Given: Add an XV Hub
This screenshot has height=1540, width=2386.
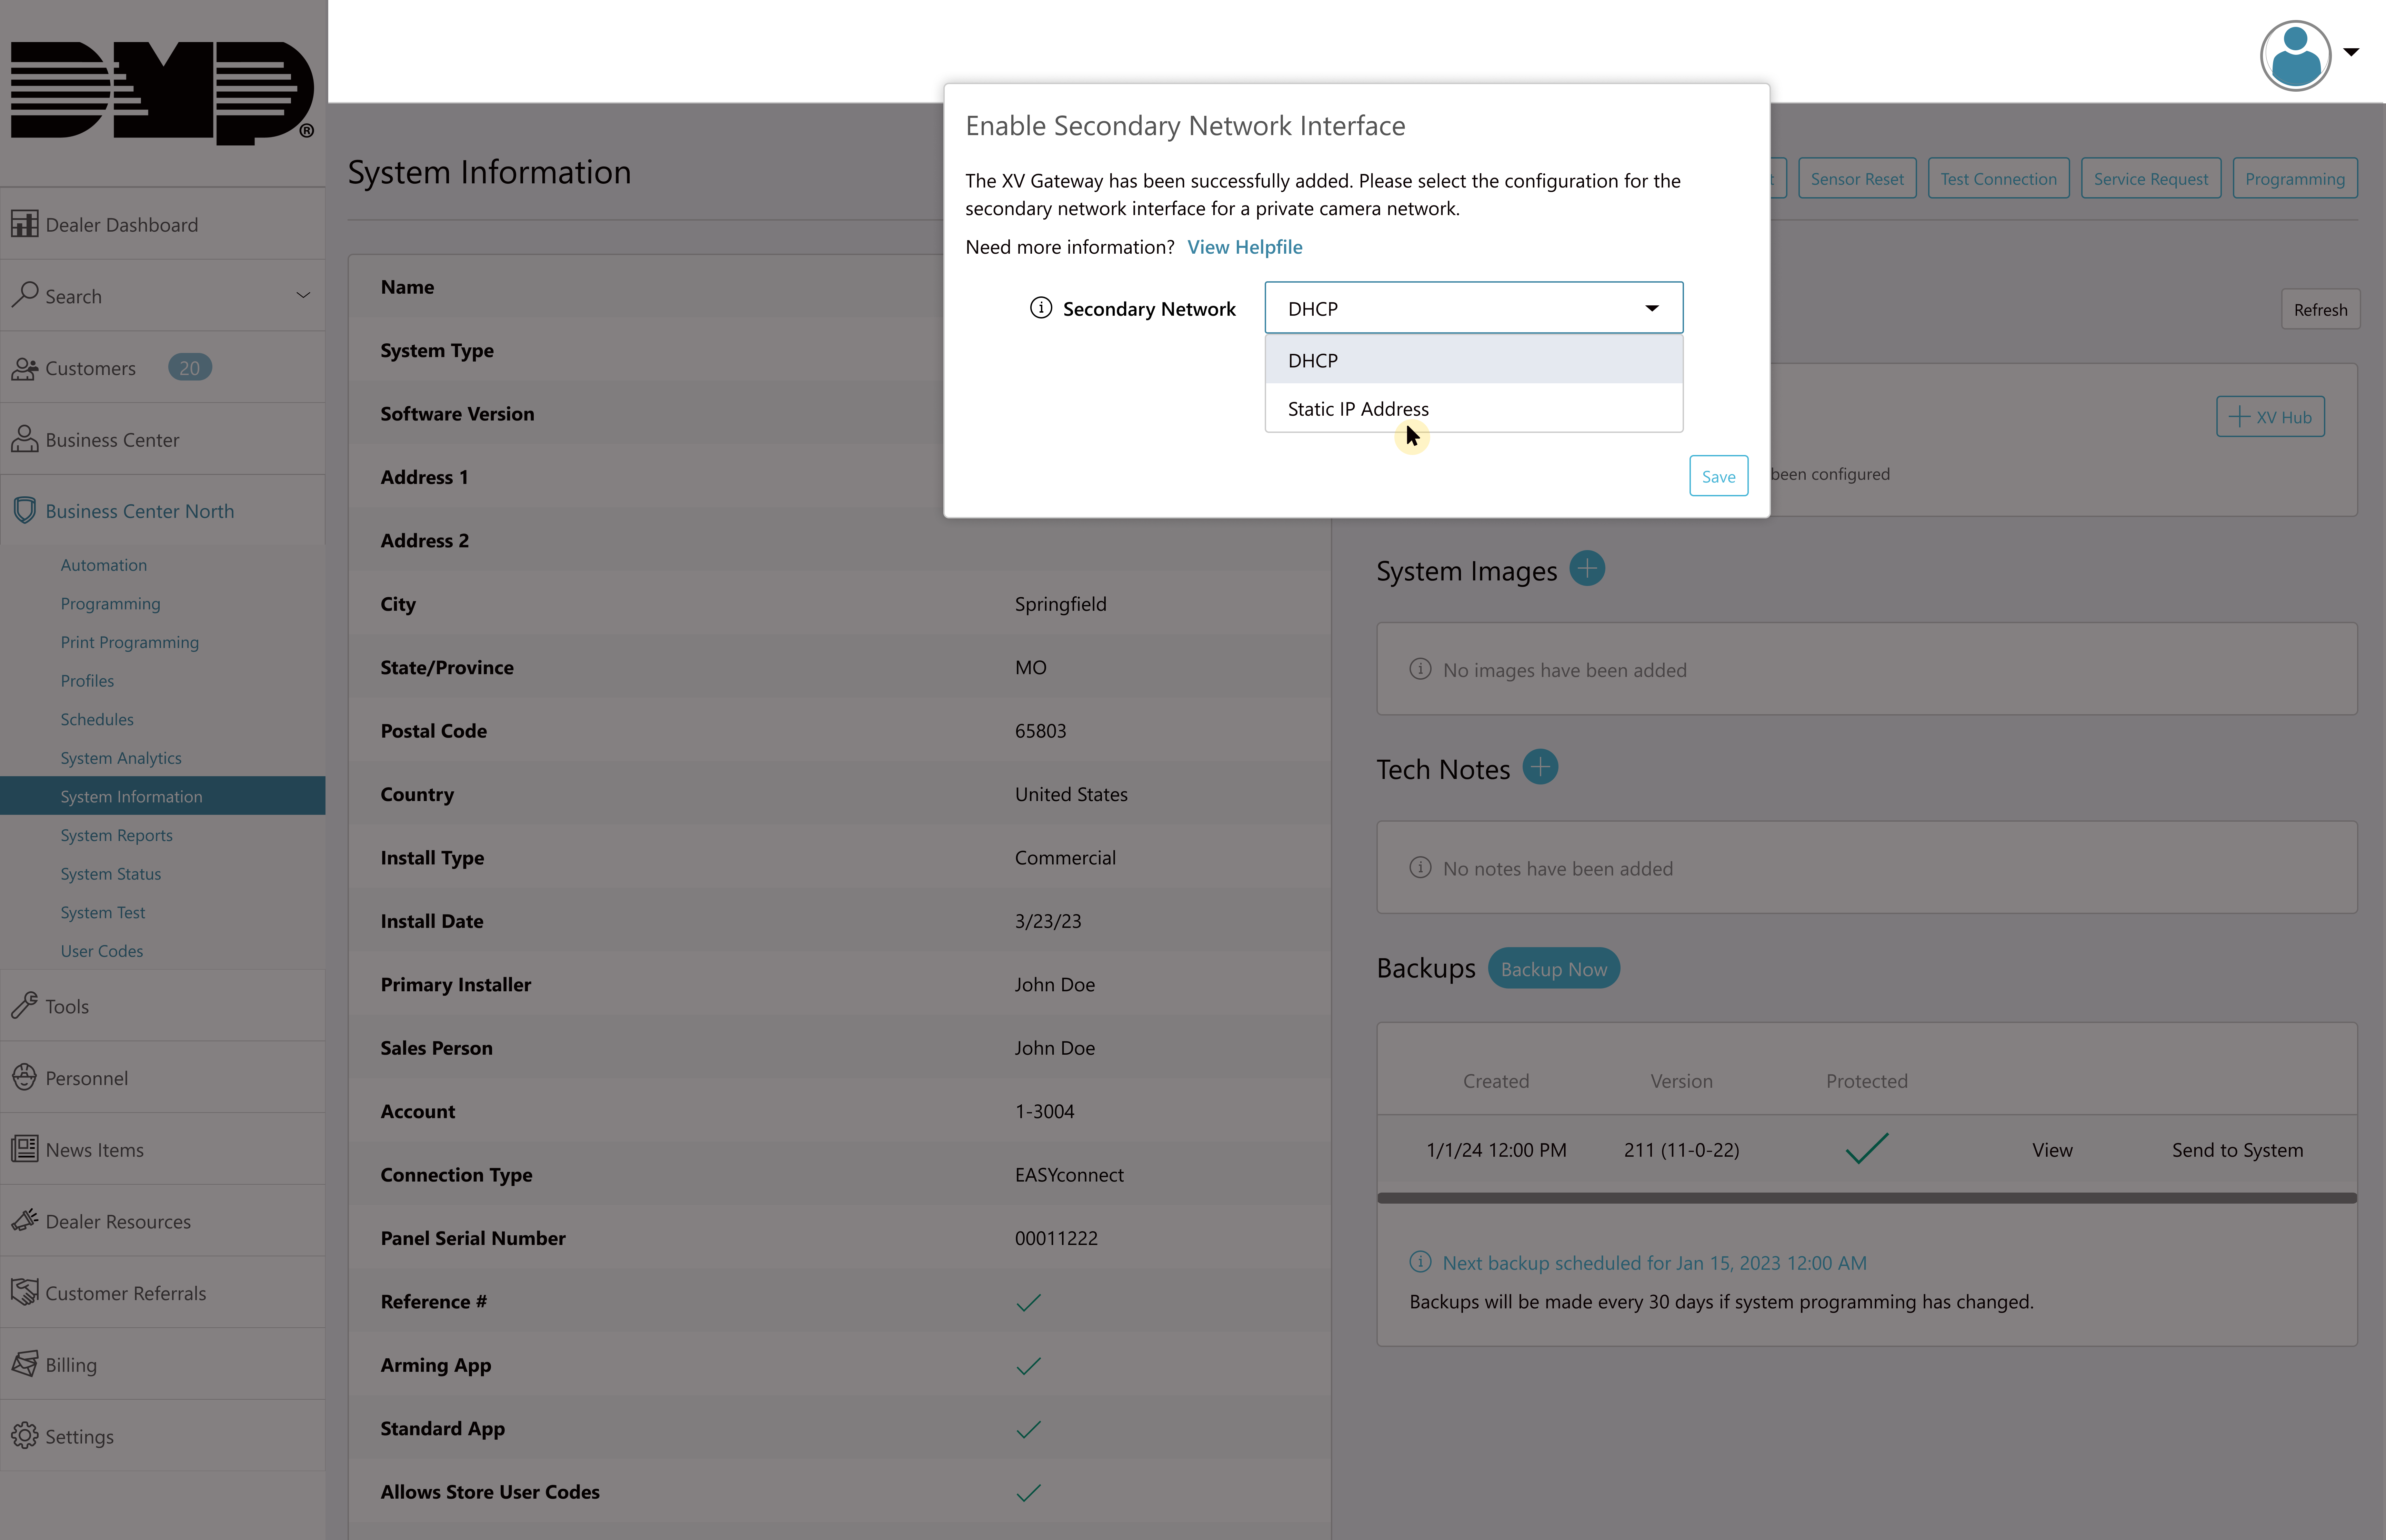Looking at the screenshot, I should click(2270, 417).
